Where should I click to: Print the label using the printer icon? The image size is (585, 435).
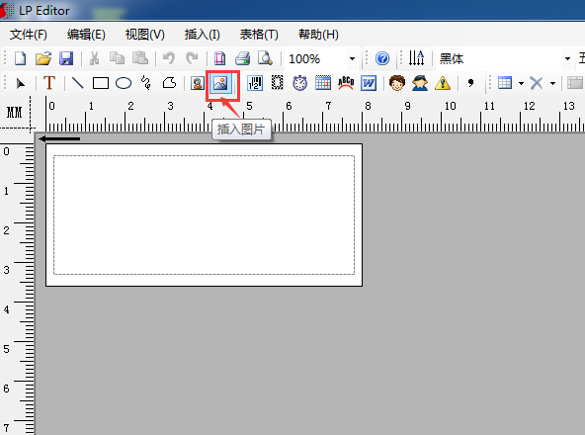(242, 58)
